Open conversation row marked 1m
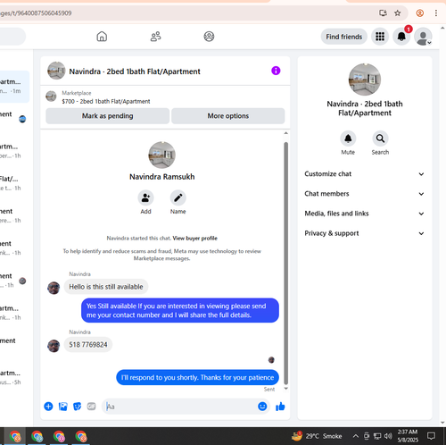Image resolution: width=446 pixels, height=445 pixels. 14,87
